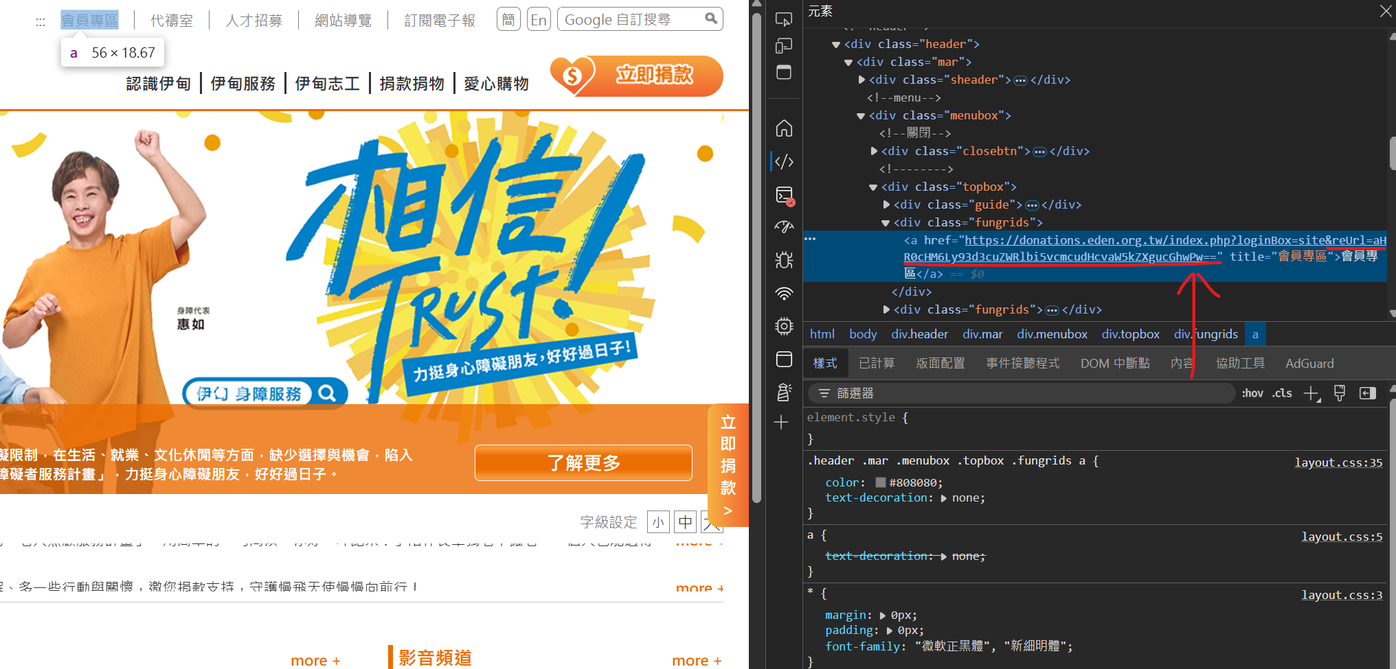This screenshot has height=669, width=1396.
Task: Collapse the div class topbox node
Action: [873, 187]
